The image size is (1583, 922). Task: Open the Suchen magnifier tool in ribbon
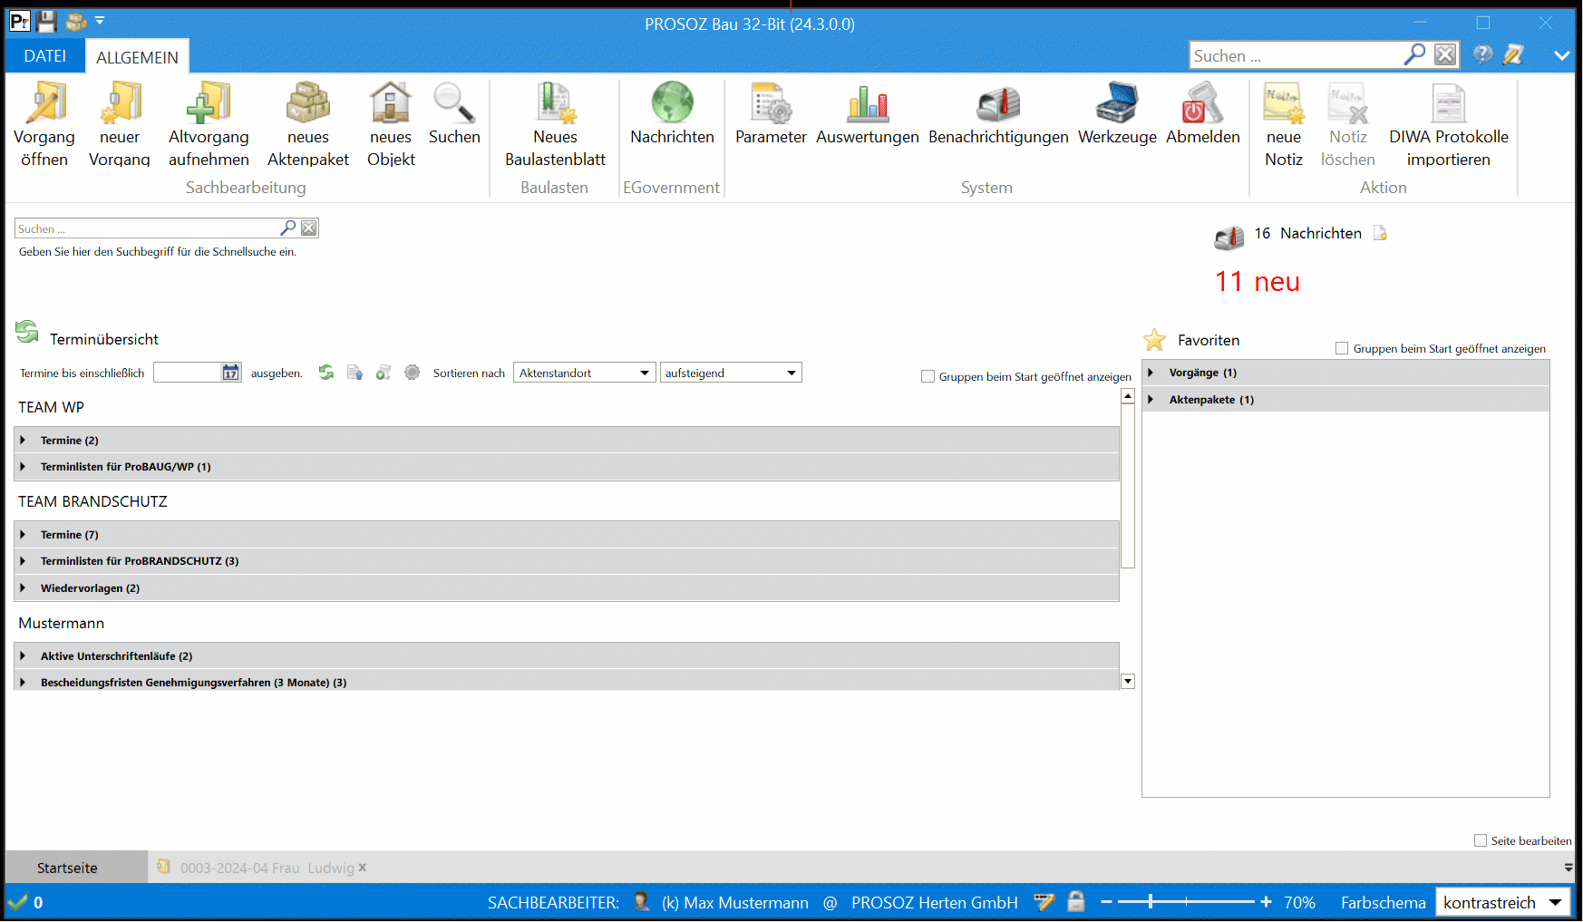pyautogui.click(x=454, y=114)
